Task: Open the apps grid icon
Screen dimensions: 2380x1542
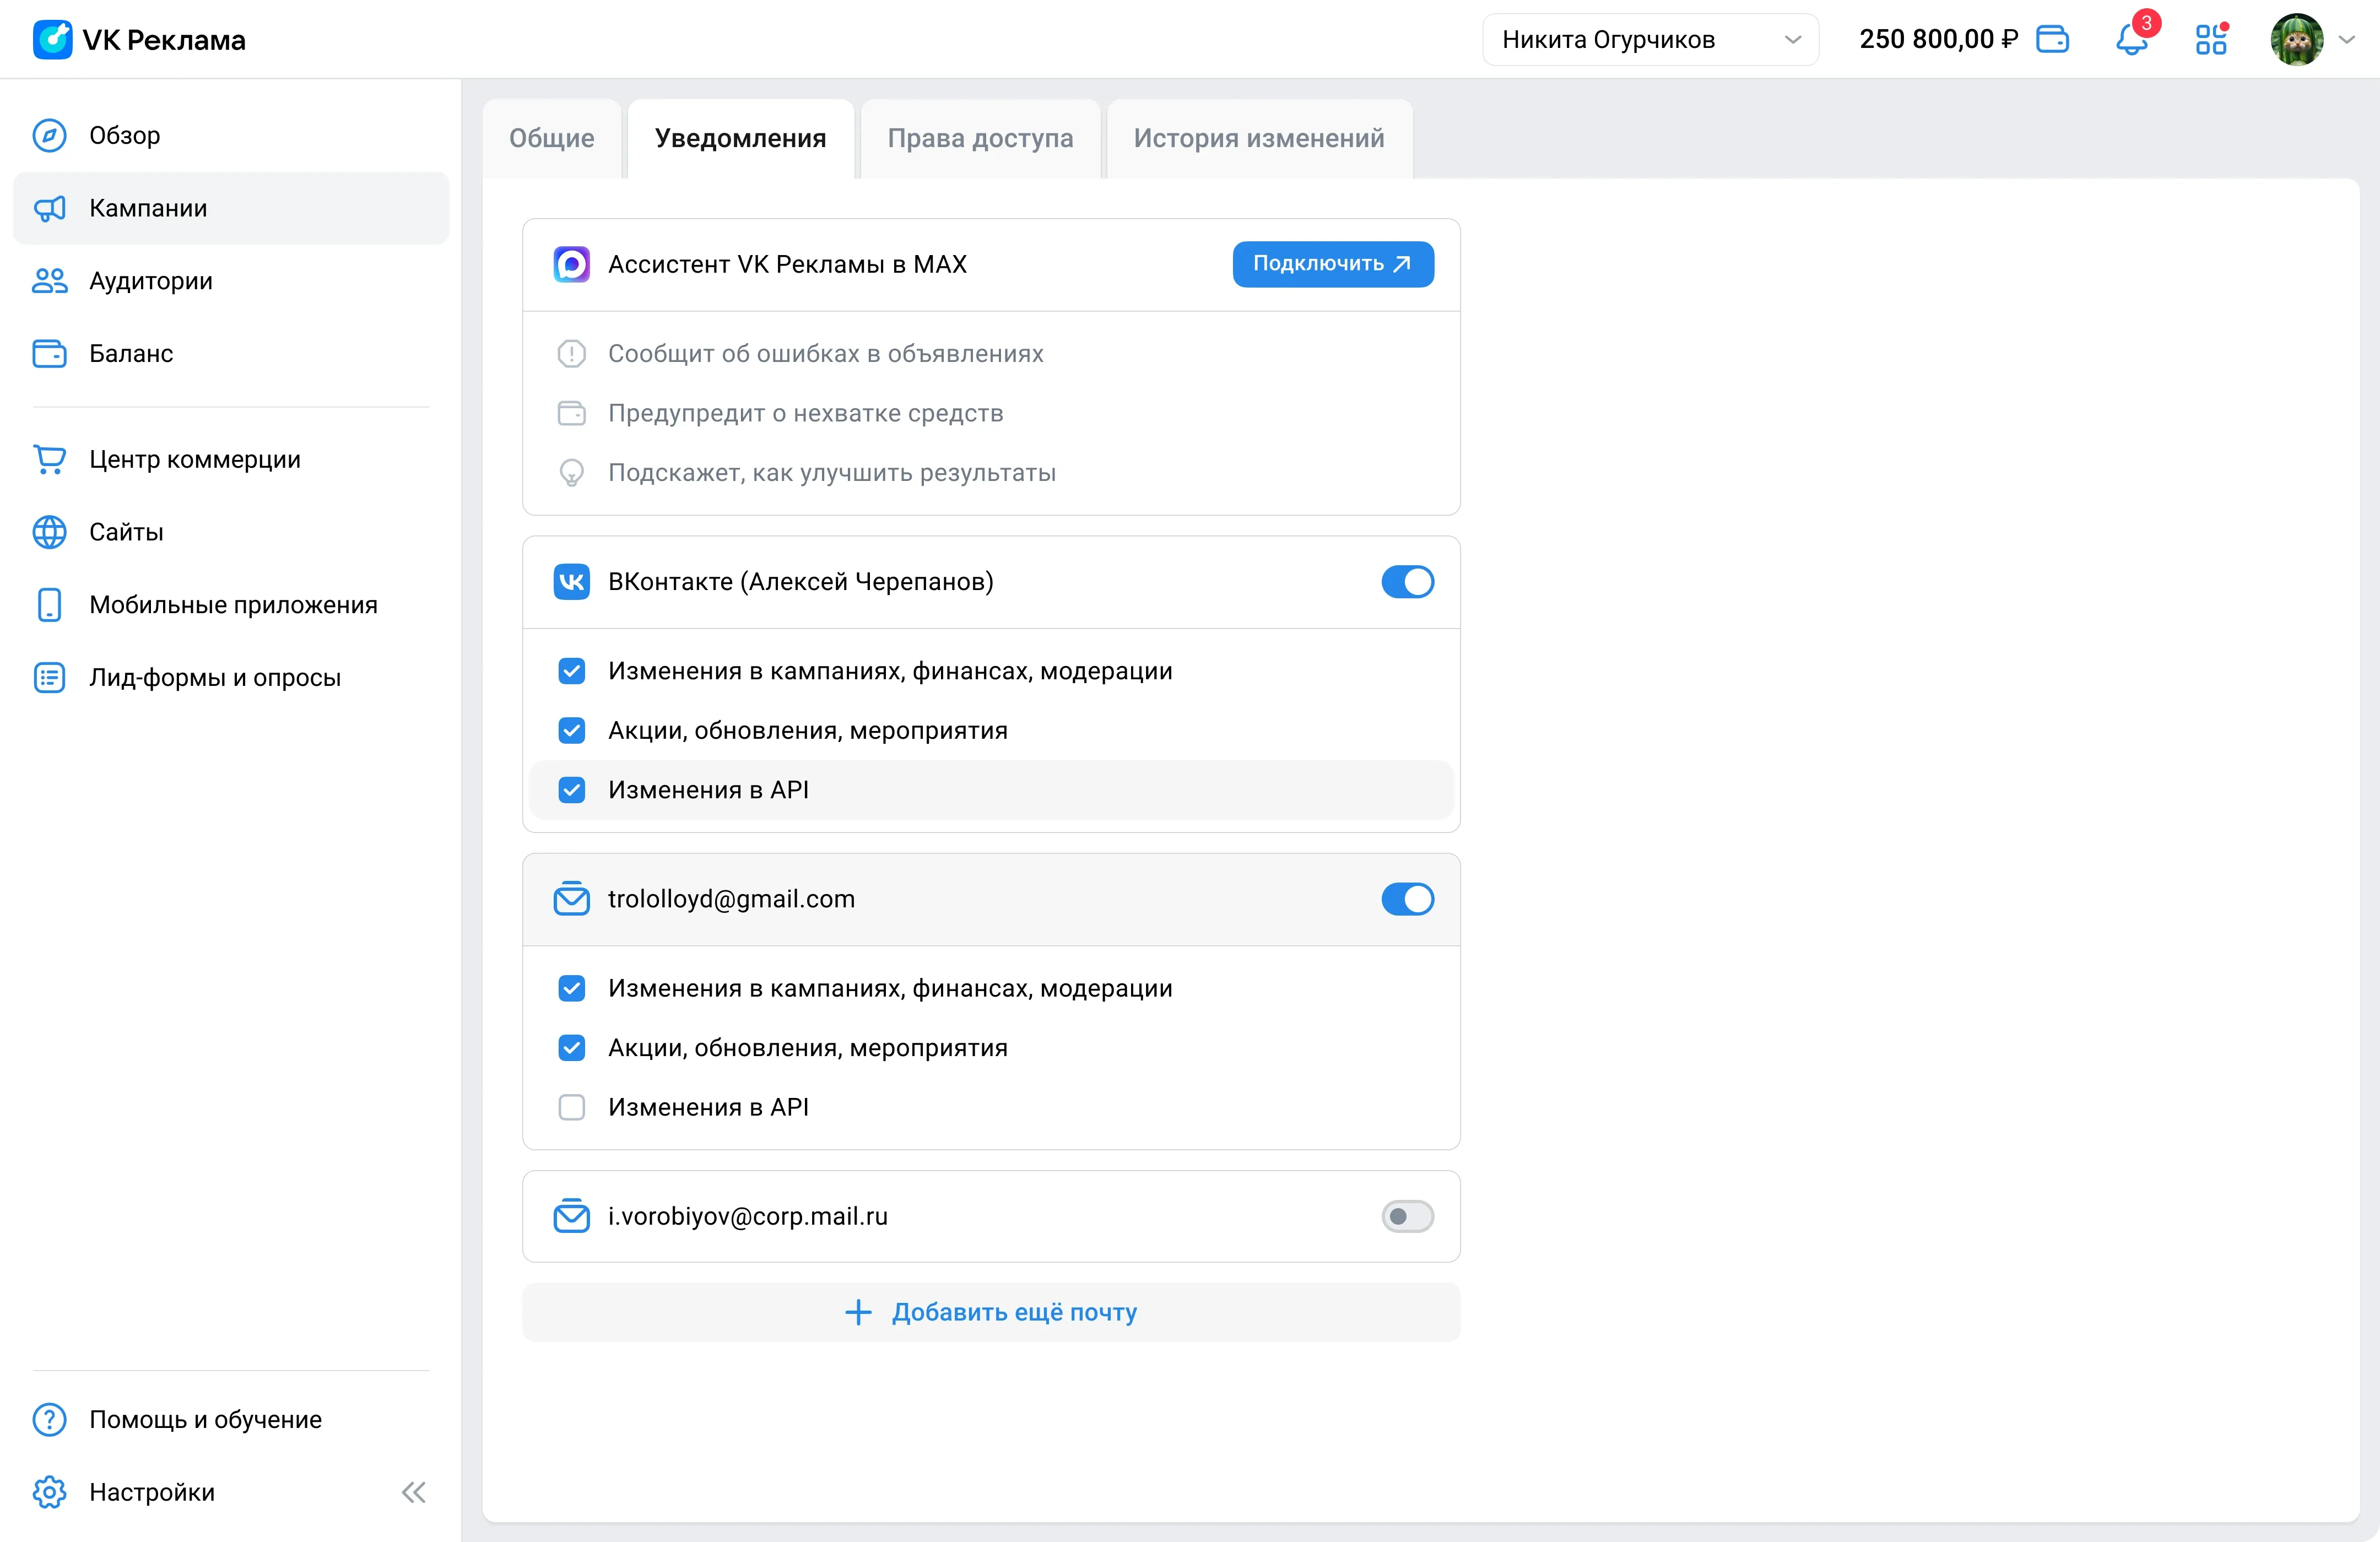Action: (x=2211, y=40)
